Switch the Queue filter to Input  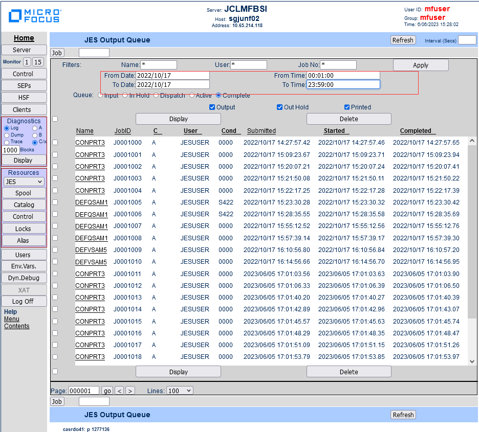click(101, 94)
